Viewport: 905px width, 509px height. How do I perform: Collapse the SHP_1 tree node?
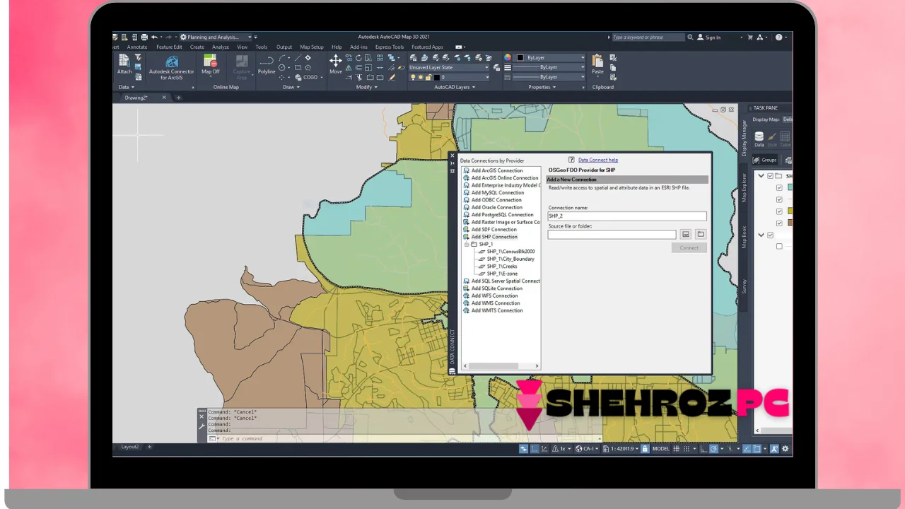[467, 244]
